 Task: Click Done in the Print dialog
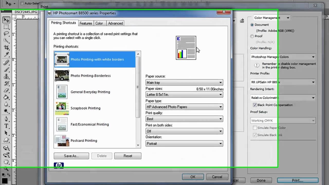tap(261, 180)
